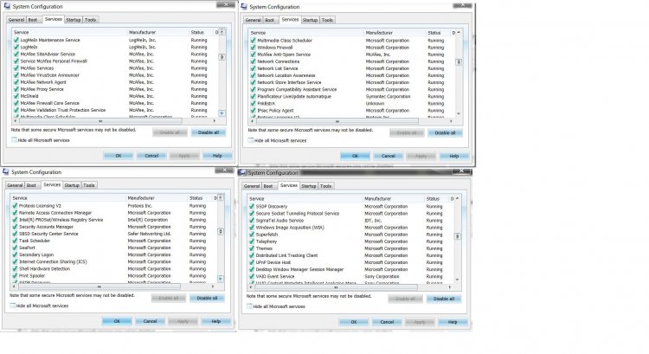Uncheck McAfee SiteAdvisor Service
Screen dimensions: 649x354
pos(16,55)
